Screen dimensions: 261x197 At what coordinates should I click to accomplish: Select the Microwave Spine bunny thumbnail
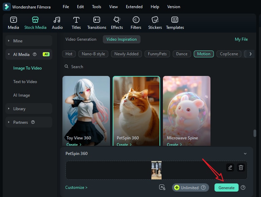pyautogui.click(x=187, y=111)
